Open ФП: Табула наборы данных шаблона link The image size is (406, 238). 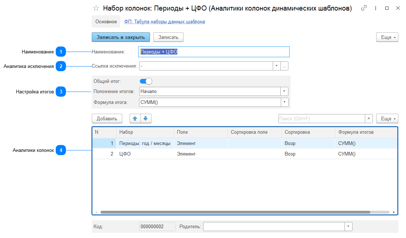pyautogui.click(x=165, y=22)
